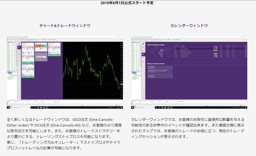The image size is (256, 156).
Task: Click the green Place order button in top-right trade card
Action: tap(54, 55)
